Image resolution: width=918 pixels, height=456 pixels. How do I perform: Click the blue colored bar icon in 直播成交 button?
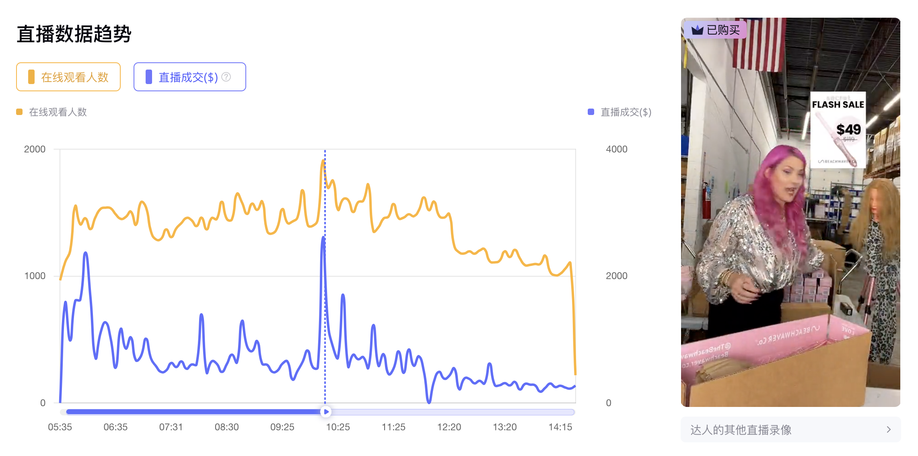(149, 77)
